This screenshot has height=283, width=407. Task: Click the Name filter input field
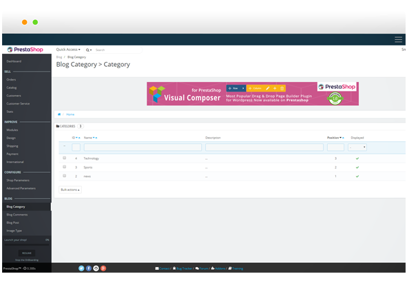click(143, 147)
